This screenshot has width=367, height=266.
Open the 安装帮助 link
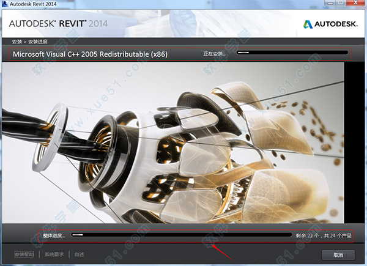tap(24, 254)
